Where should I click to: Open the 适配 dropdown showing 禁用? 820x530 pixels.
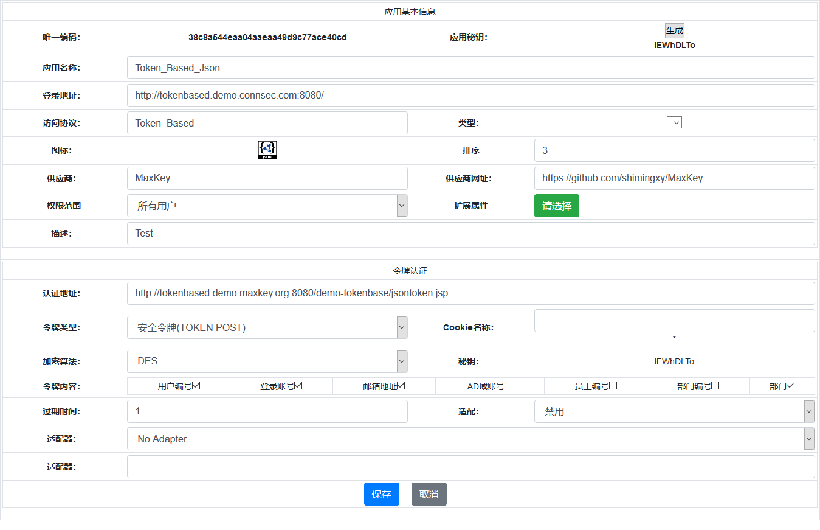coord(674,411)
